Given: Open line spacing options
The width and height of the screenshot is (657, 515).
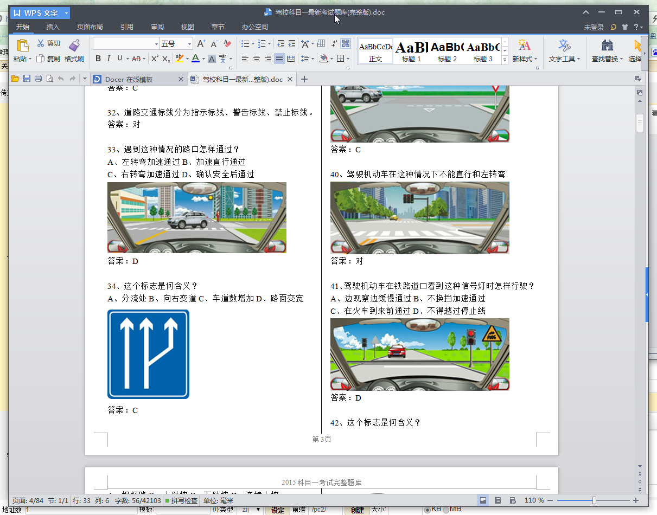Looking at the screenshot, I should (305, 59).
